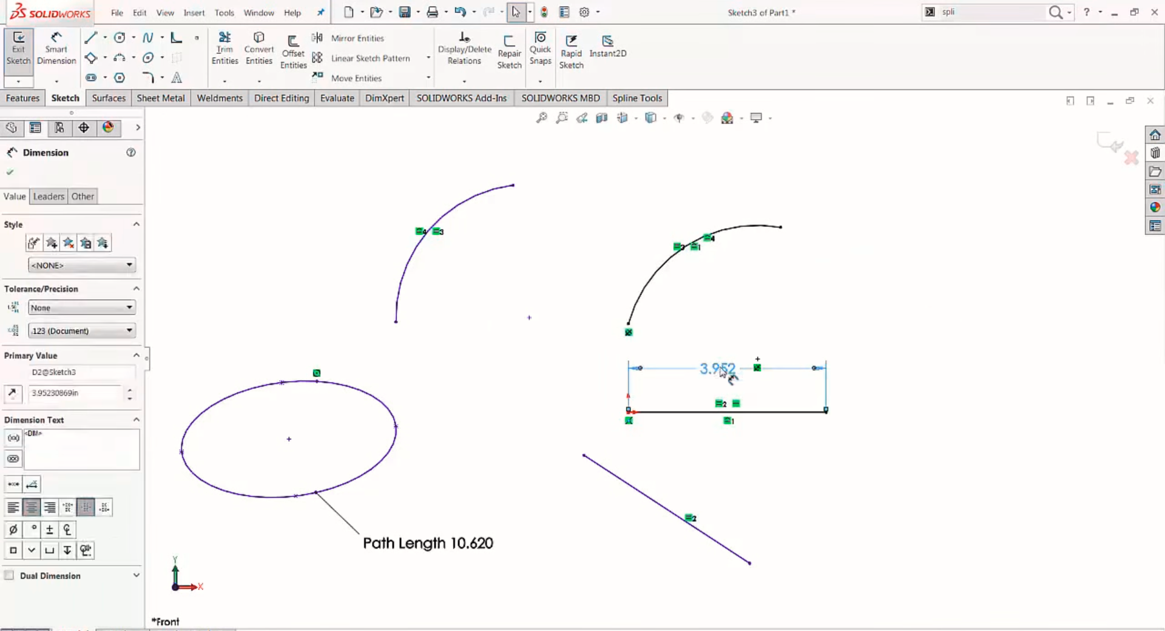
Task: Enable the Dual Dimension checkbox
Action: pos(9,576)
